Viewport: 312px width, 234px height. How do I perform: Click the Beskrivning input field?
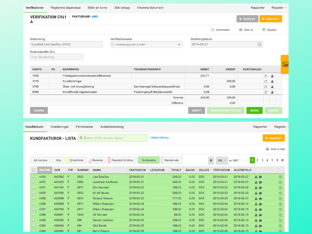(66, 44)
